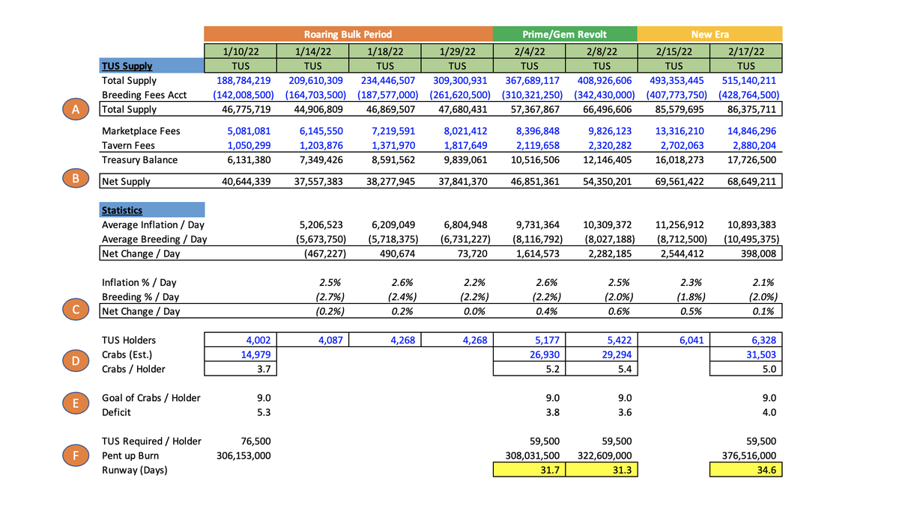Screen dimensions: 899x514
Task: Select the Runway (Days) row label
Action: [134, 470]
